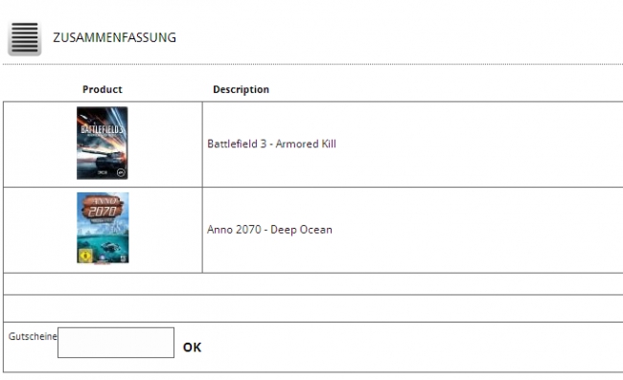
Task: Follow the Anno 2070 - Deep Ocean link
Action: [269, 230]
